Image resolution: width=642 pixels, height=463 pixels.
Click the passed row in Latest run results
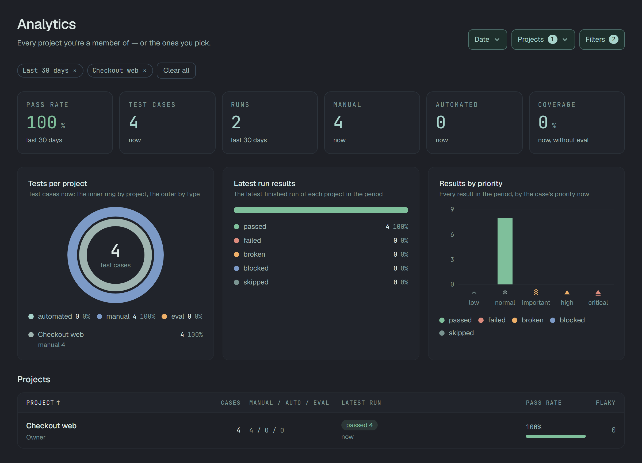click(321, 226)
